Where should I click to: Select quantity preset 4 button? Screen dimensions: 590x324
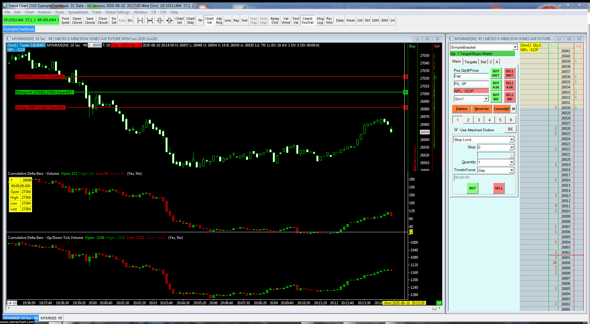click(x=489, y=120)
